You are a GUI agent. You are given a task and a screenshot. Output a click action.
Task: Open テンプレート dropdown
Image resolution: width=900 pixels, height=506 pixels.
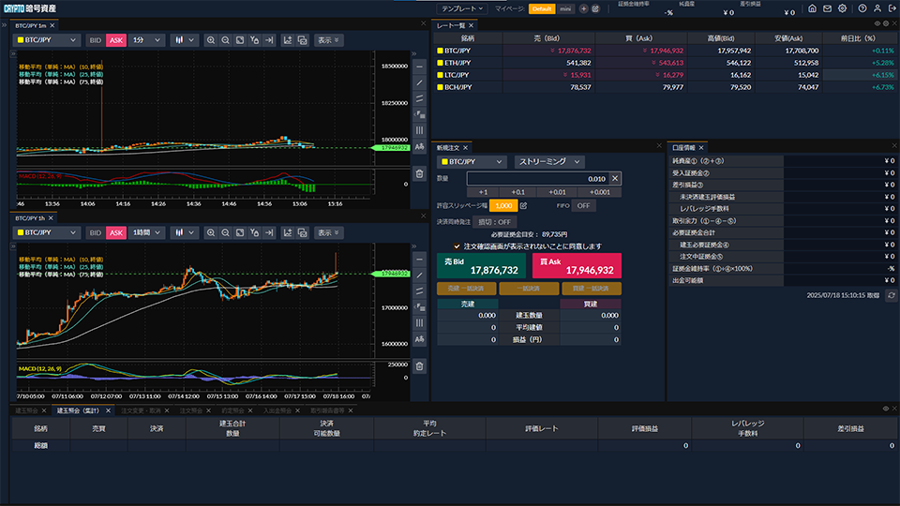point(462,8)
